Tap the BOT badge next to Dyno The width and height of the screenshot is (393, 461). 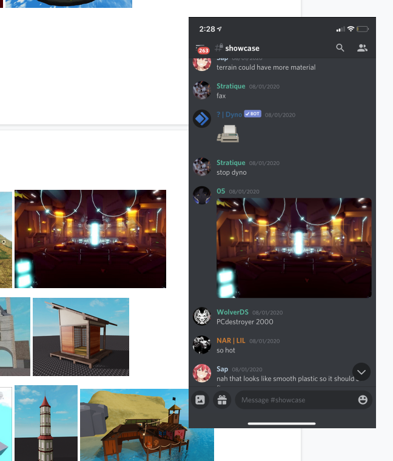[x=252, y=114]
